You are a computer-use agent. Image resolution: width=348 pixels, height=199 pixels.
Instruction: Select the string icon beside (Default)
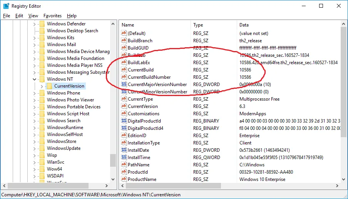124,33
